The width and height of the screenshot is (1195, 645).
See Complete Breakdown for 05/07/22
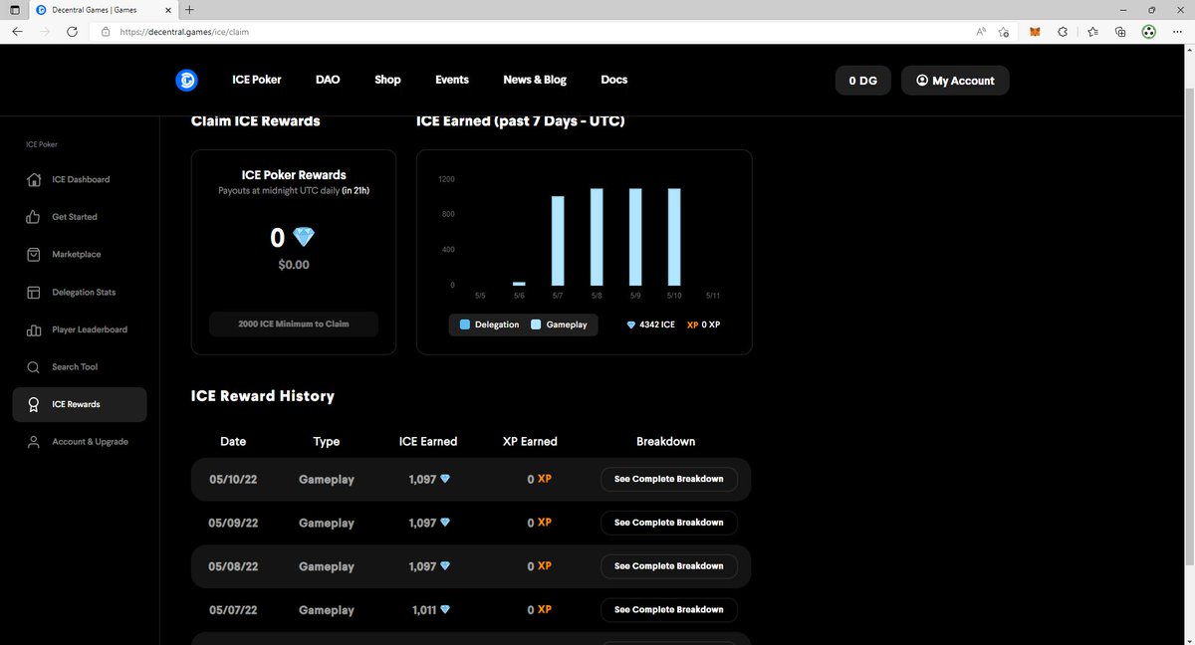(669, 609)
